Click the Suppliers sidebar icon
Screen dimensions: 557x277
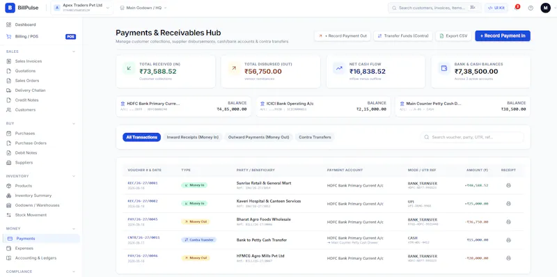pos(9,163)
